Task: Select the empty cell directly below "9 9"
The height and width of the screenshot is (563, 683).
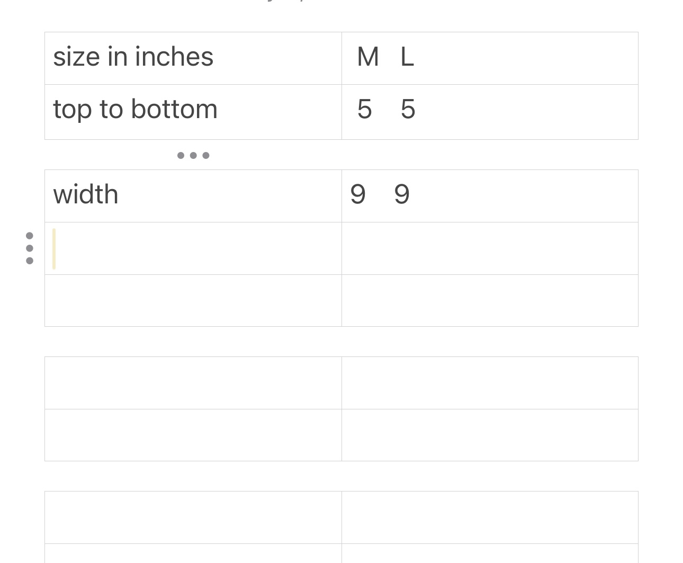Action: coord(490,248)
